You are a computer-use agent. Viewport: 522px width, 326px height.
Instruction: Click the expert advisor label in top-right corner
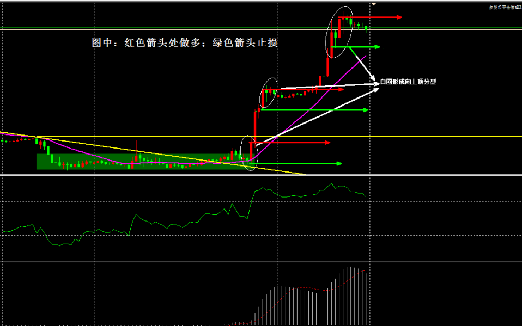(504, 8)
